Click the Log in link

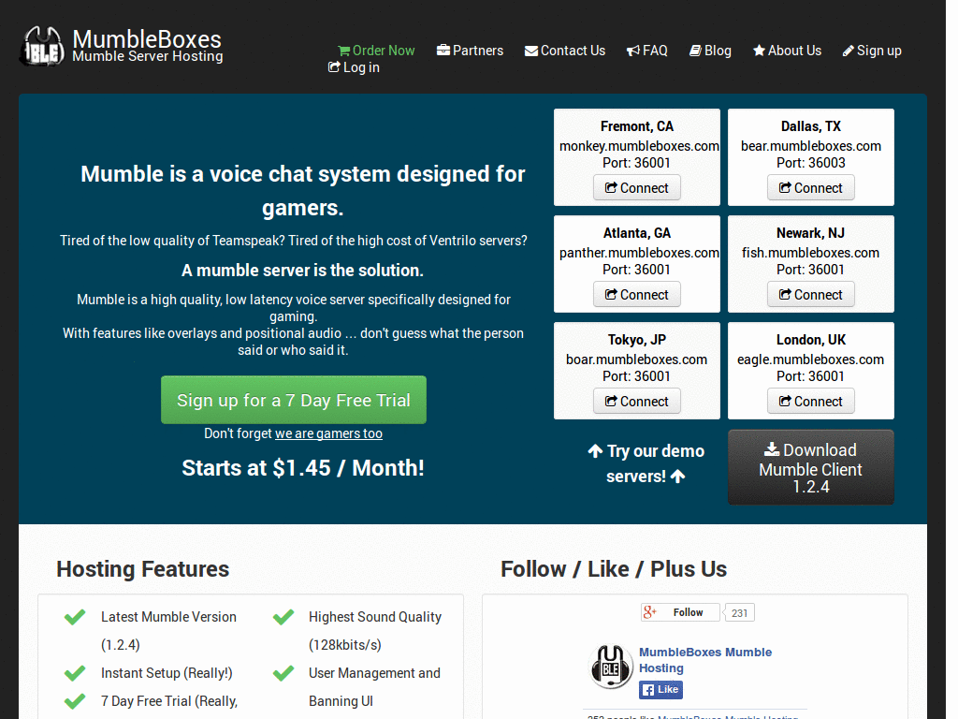click(354, 67)
